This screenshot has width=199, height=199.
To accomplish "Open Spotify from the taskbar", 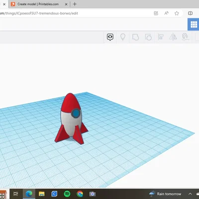I will pos(67,194).
